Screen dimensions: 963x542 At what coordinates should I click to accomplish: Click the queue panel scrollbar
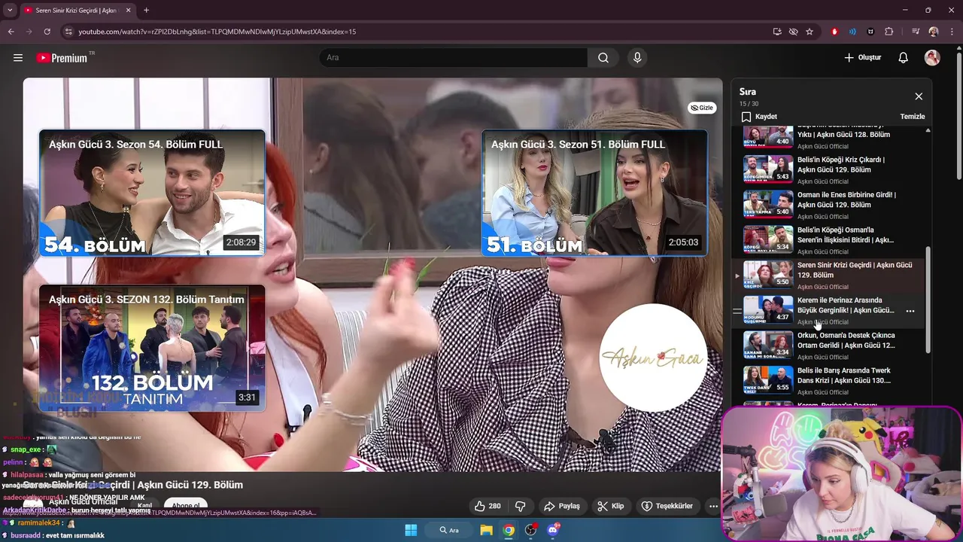point(928,299)
